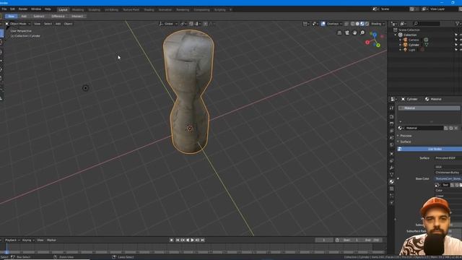
Task: Open the viewport Select menu
Action: 48,24
